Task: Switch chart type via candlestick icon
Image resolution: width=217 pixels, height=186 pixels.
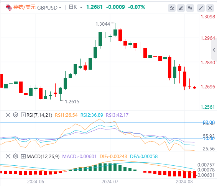Action: [x=190, y=8]
